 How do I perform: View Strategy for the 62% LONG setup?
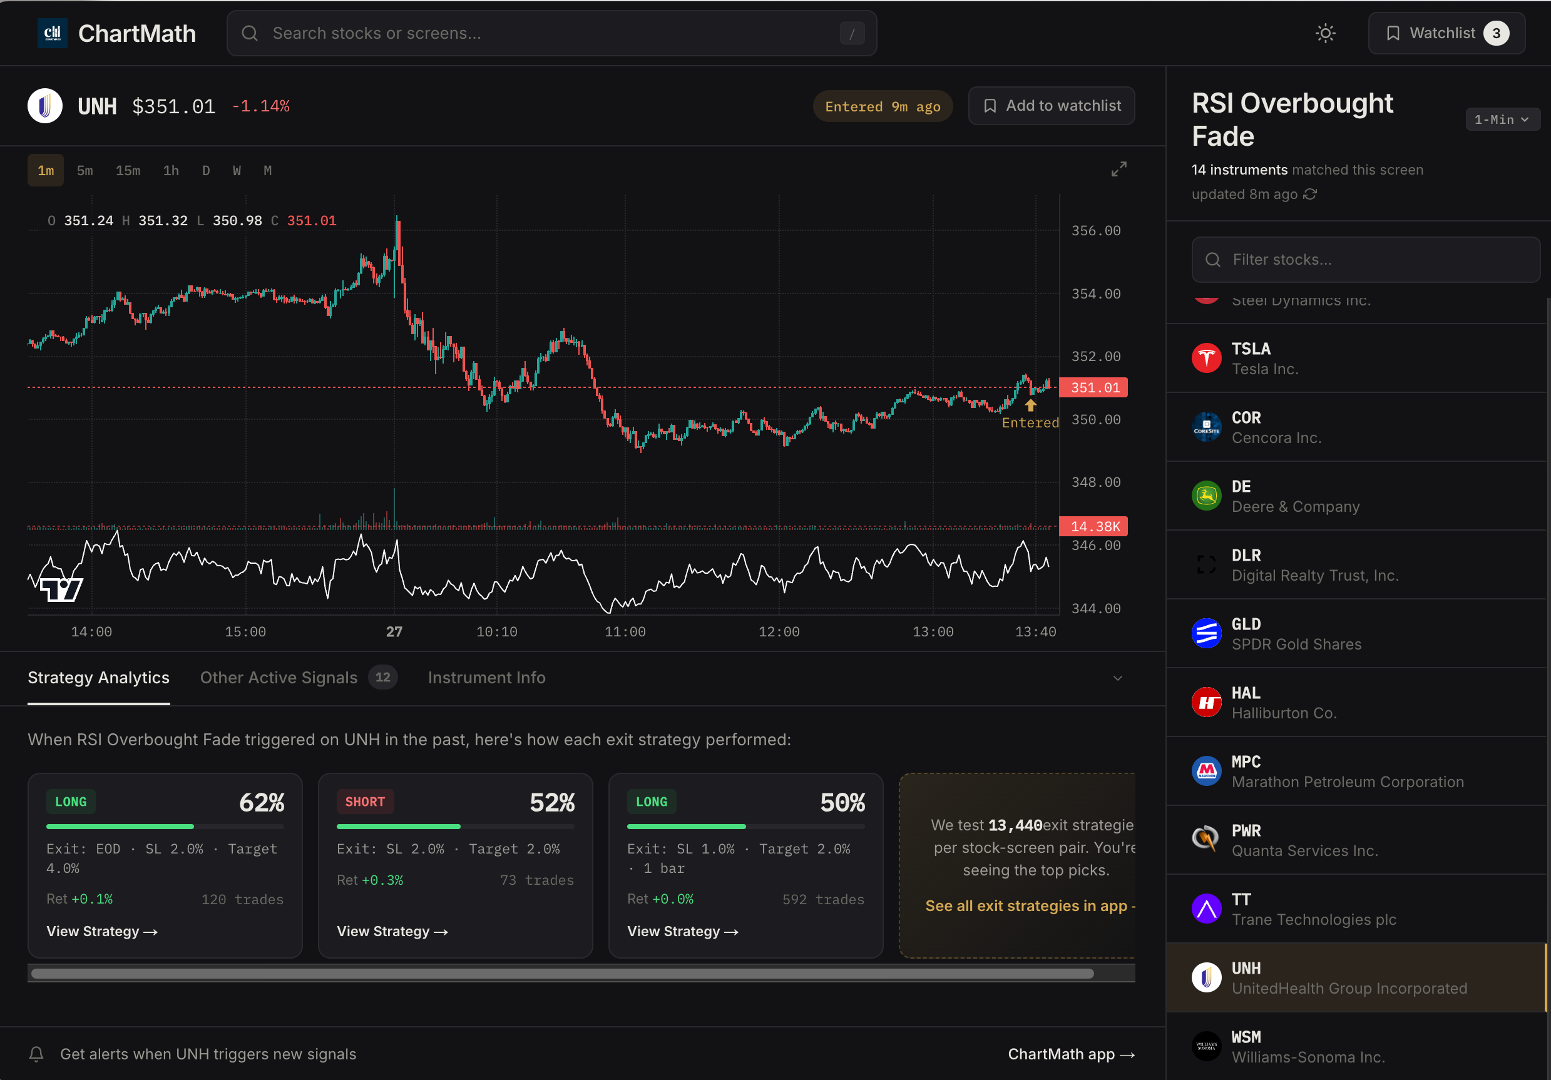(102, 930)
